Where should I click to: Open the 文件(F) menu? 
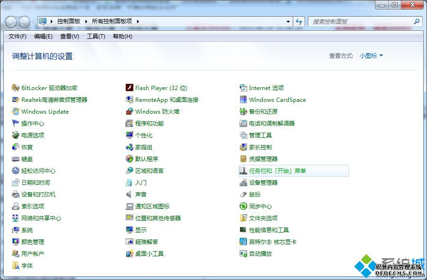[18, 36]
